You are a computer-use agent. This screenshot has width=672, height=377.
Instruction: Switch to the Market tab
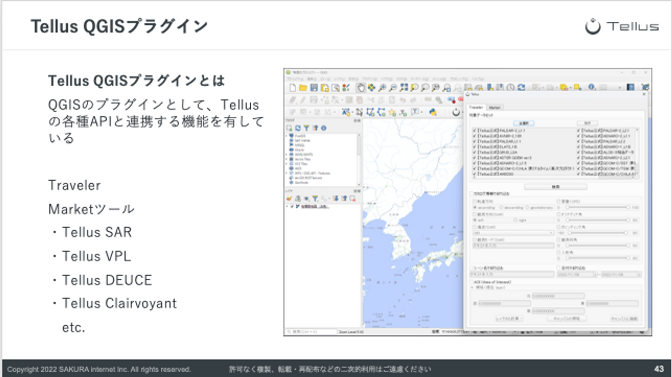(494, 107)
